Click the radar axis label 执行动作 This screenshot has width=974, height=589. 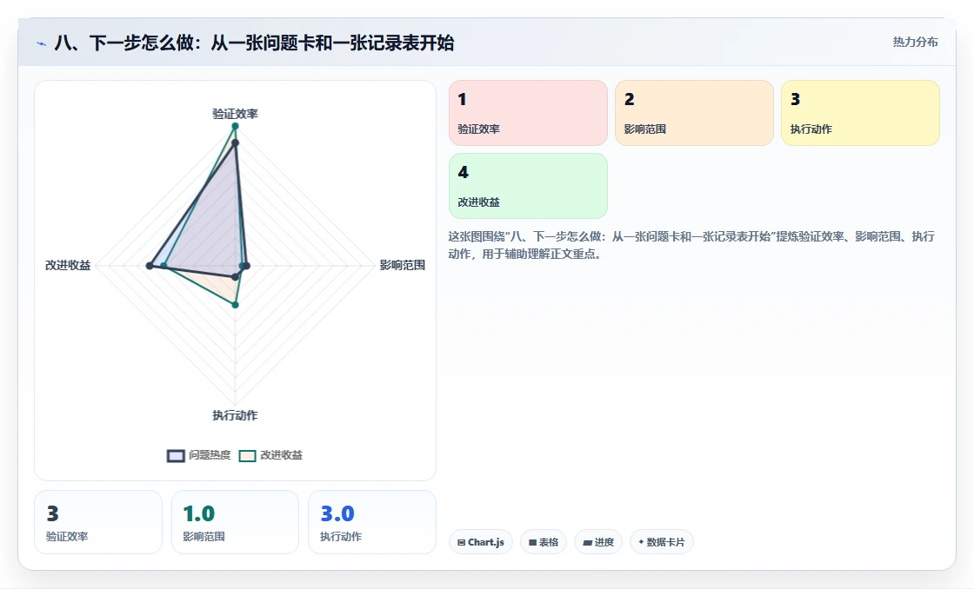tap(235, 415)
